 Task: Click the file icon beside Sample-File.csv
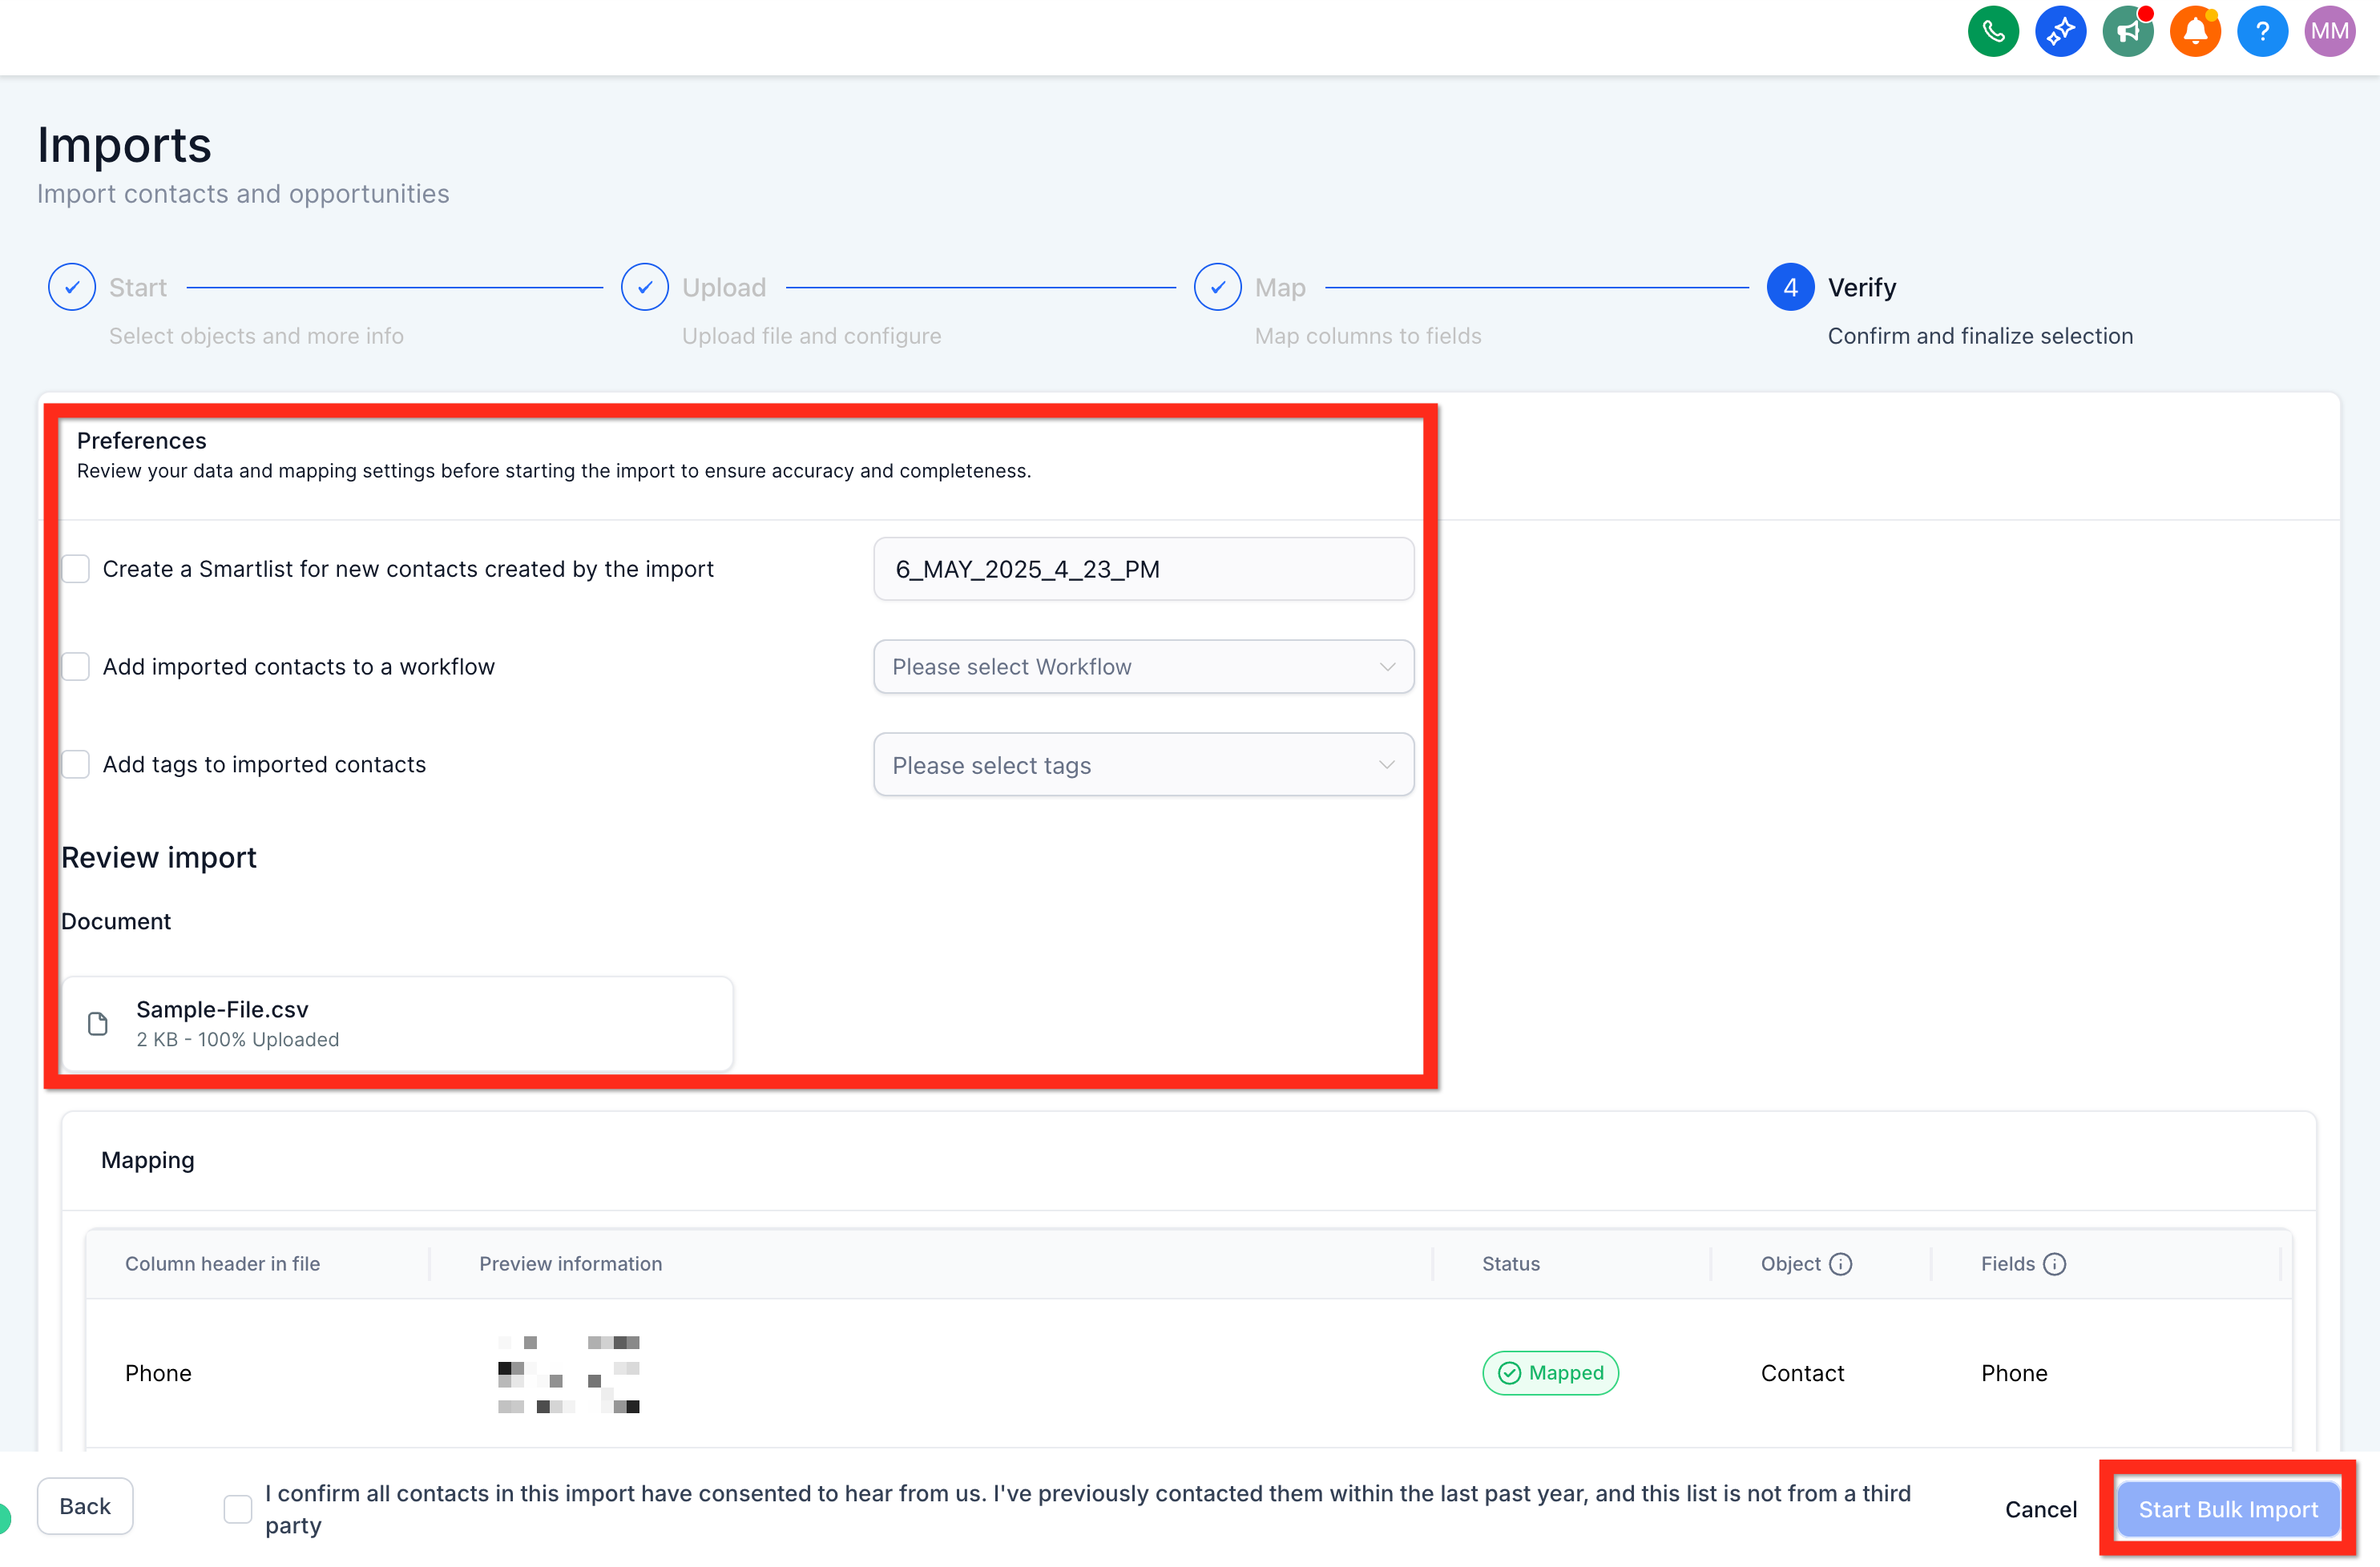[x=97, y=1022]
